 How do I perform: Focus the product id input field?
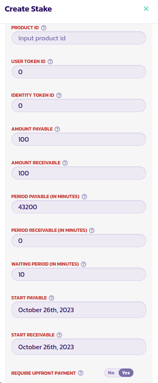point(79,38)
